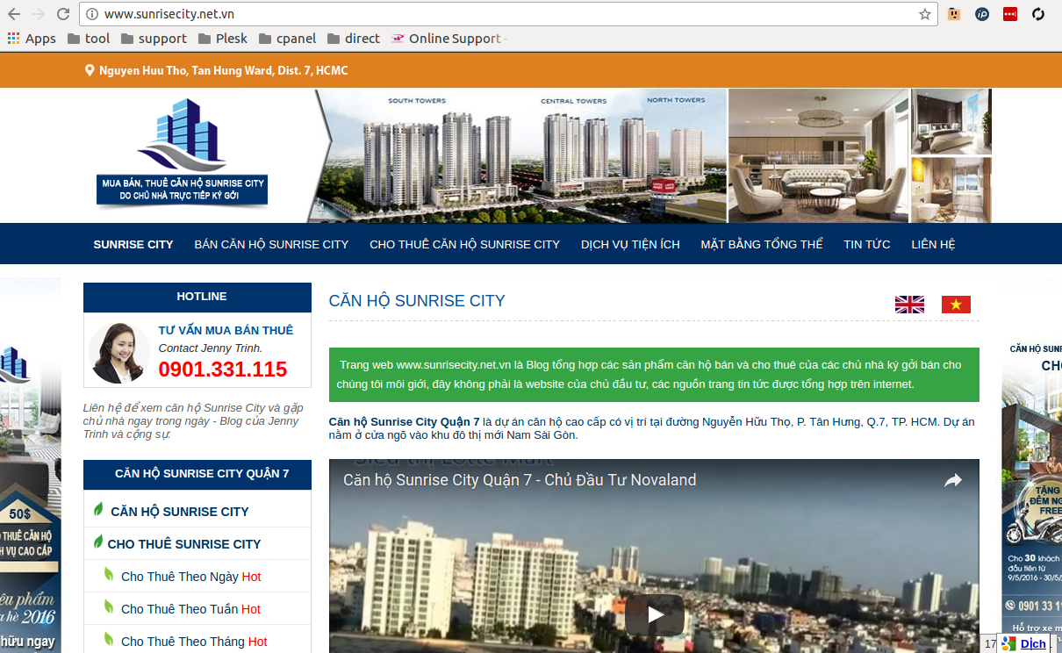Open DỊCH VỤ TIỆN ÍCH menu
This screenshot has height=653, width=1062.
(x=630, y=244)
